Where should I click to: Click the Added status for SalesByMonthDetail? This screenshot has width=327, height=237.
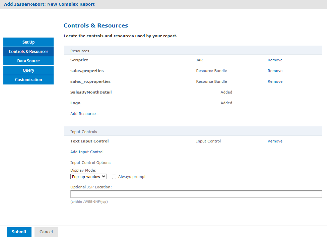pyautogui.click(x=226, y=92)
